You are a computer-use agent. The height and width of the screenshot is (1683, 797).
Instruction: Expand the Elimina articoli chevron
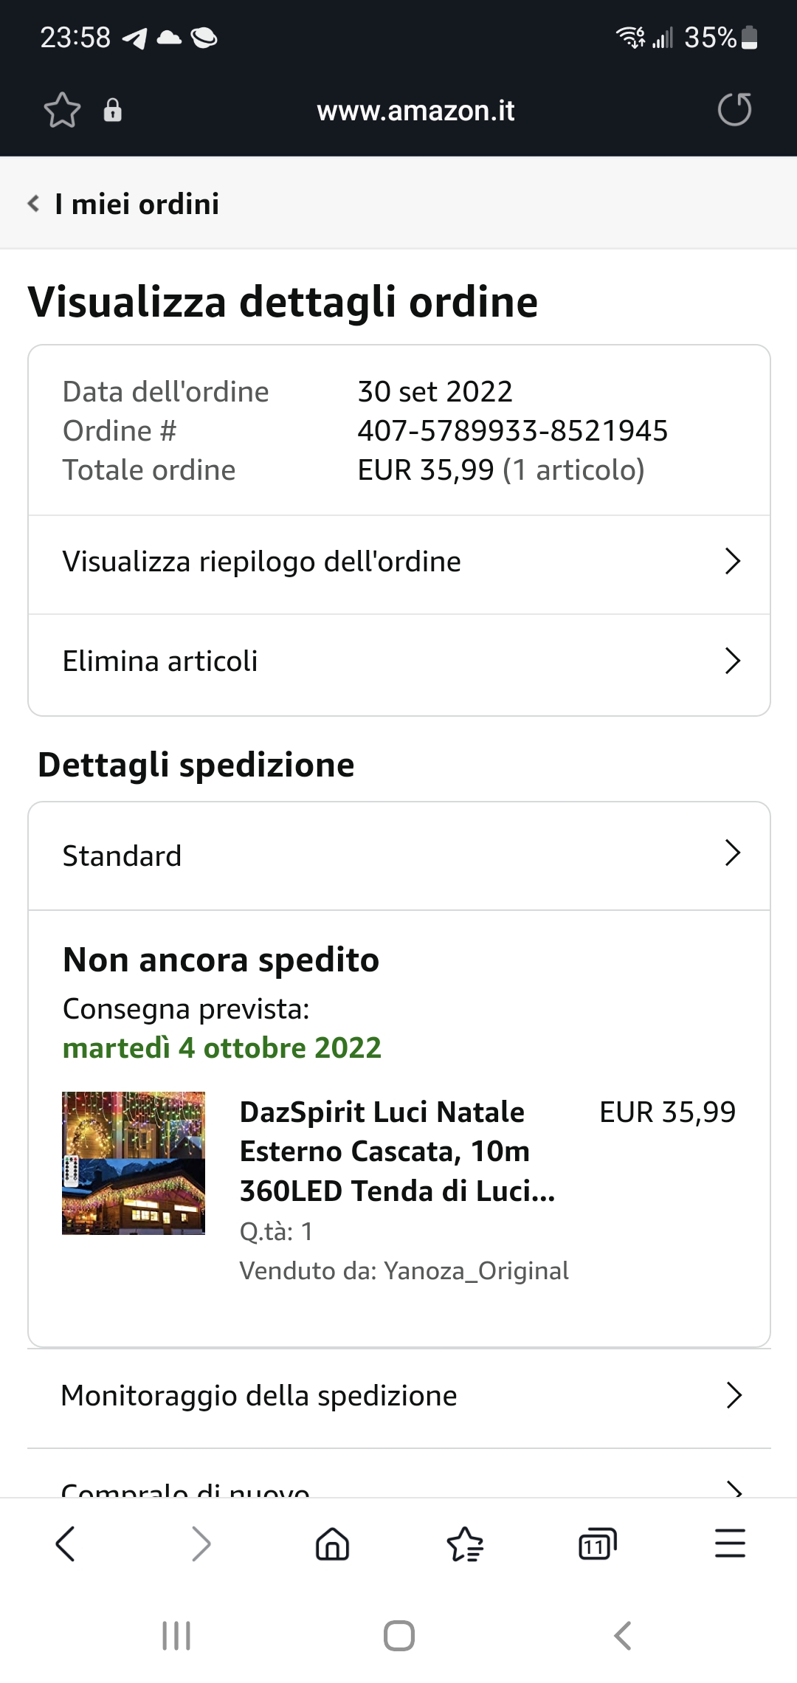click(732, 661)
